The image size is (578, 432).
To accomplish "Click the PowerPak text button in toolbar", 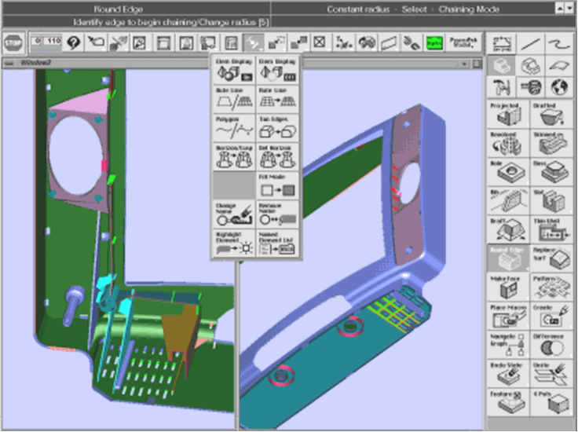I will [x=463, y=42].
